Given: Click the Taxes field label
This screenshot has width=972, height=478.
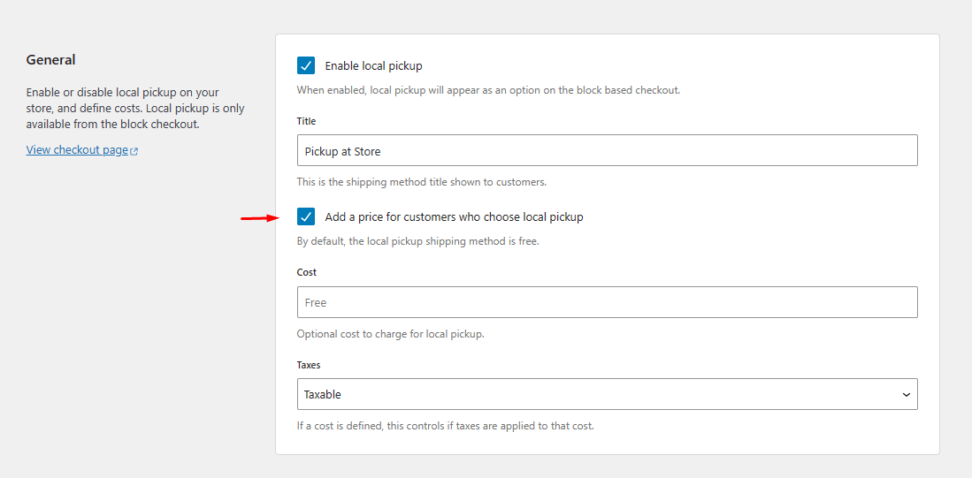Looking at the screenshot, I should [x=309, y=365].
